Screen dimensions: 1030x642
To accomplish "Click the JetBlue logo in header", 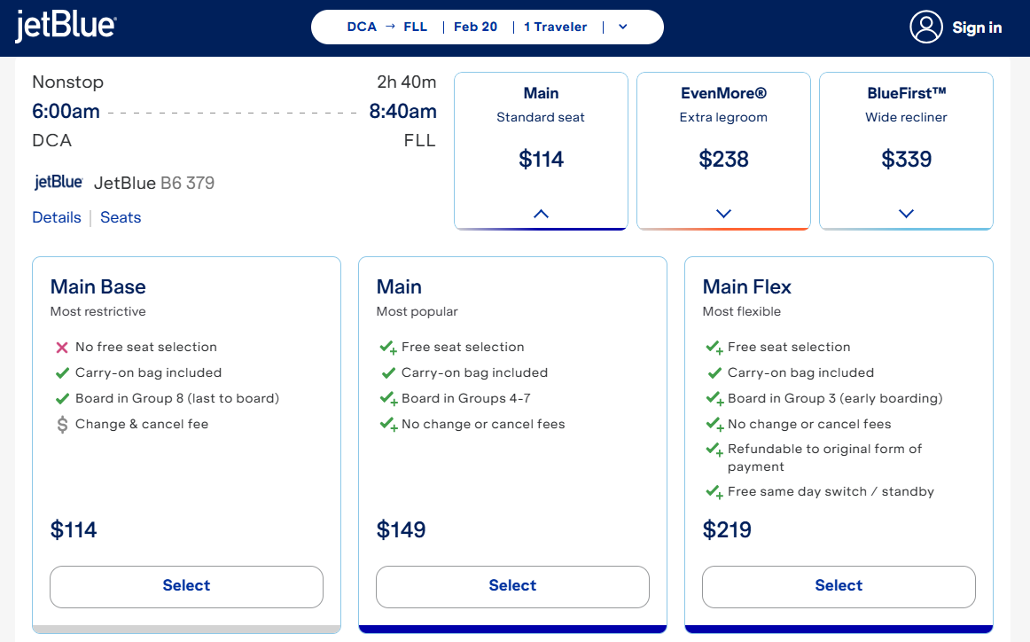I will coord(66,27).
